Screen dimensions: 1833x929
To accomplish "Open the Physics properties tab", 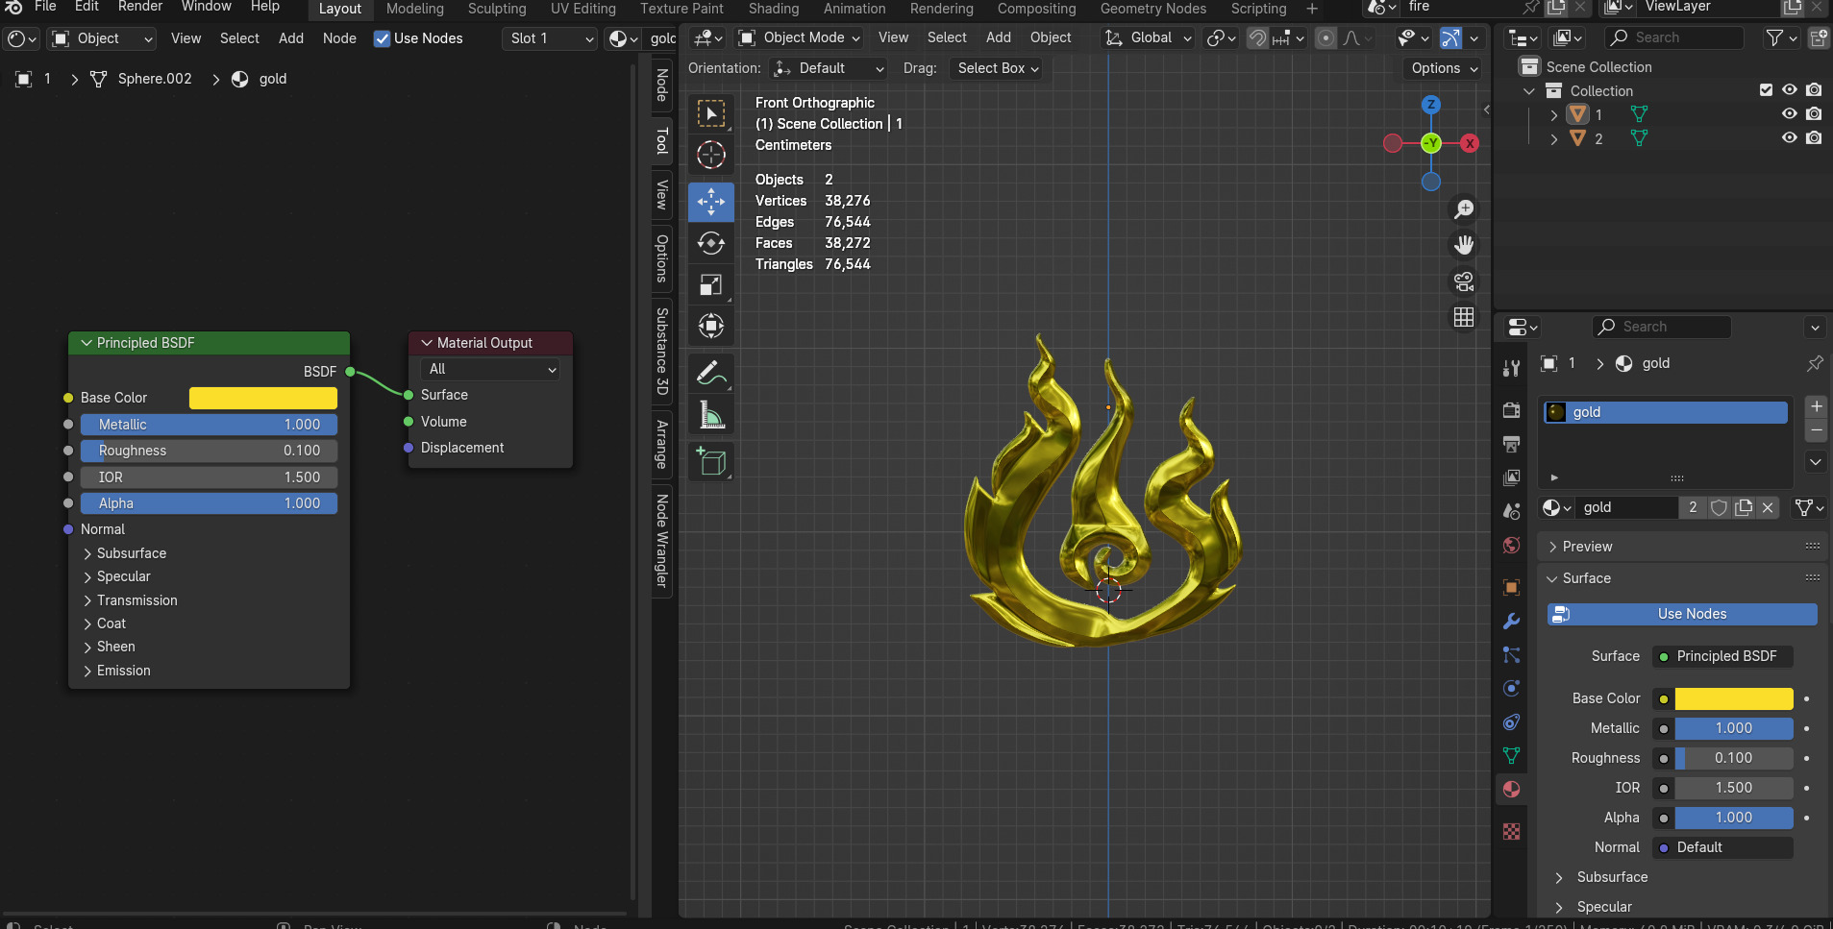I will [1511, 689].
